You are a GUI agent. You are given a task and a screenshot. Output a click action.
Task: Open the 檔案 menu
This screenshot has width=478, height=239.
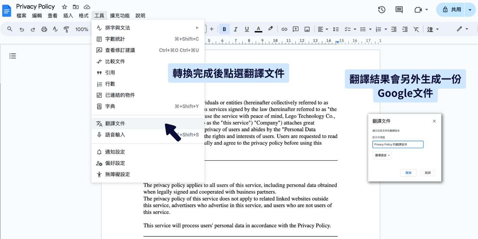21,16
